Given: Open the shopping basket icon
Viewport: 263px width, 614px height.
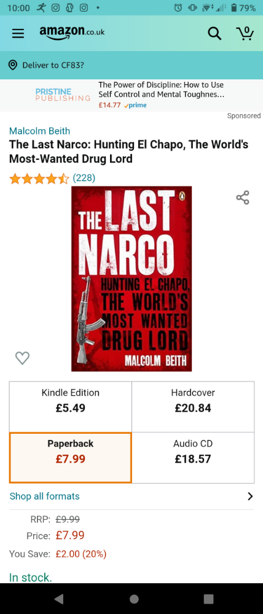Looking at the screenshot, I should [x=245, y=33].
